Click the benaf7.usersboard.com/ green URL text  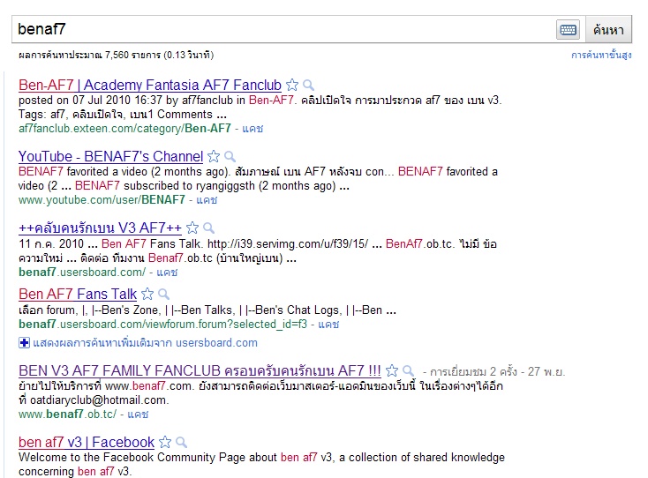[x=82, y=273]
